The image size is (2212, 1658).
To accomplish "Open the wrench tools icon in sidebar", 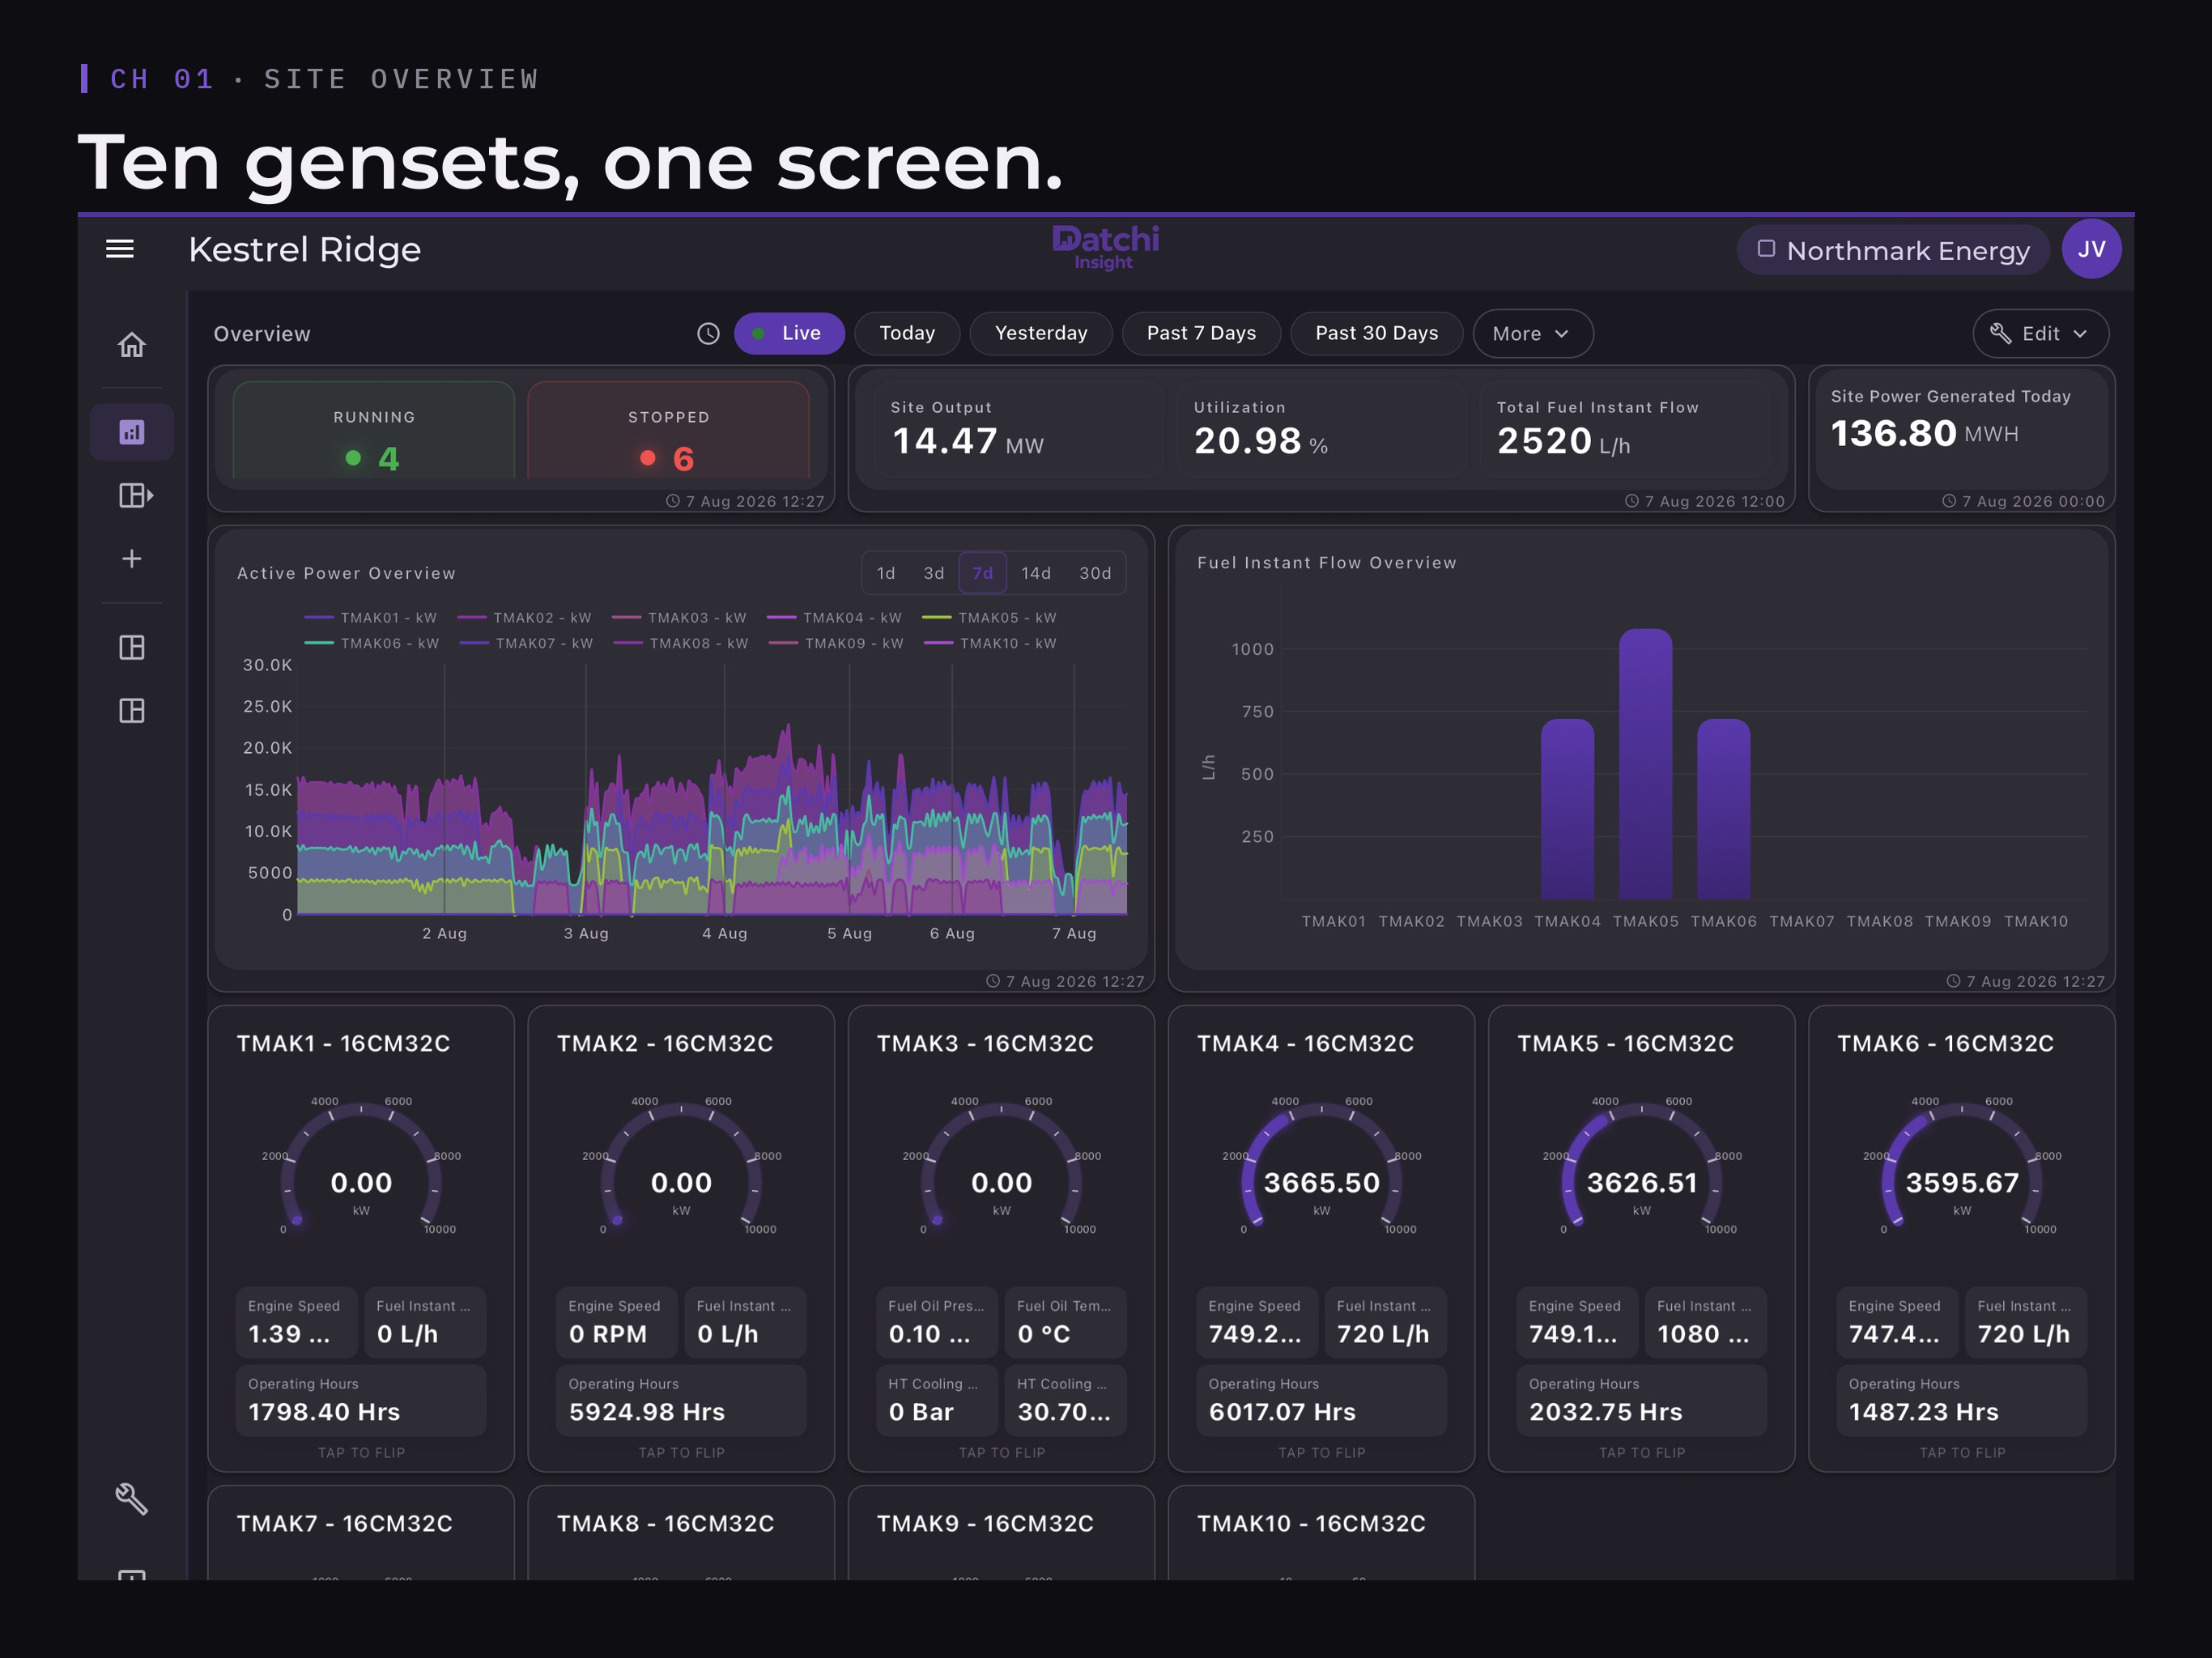I will [x=132, y=1498].
